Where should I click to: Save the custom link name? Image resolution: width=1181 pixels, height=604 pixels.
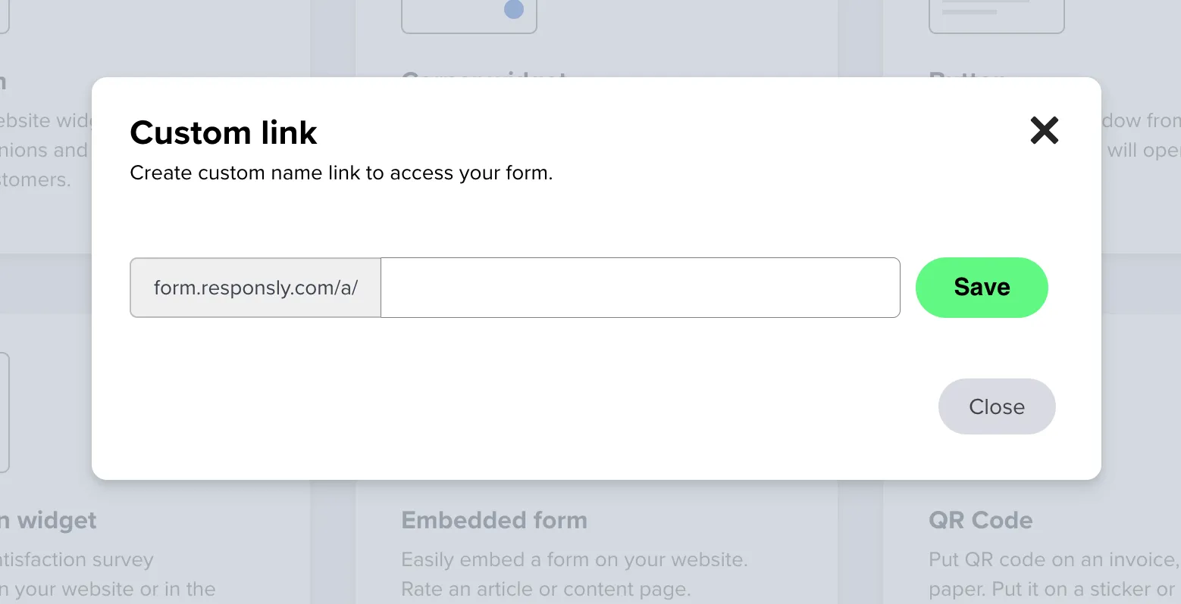click(981, 287)
